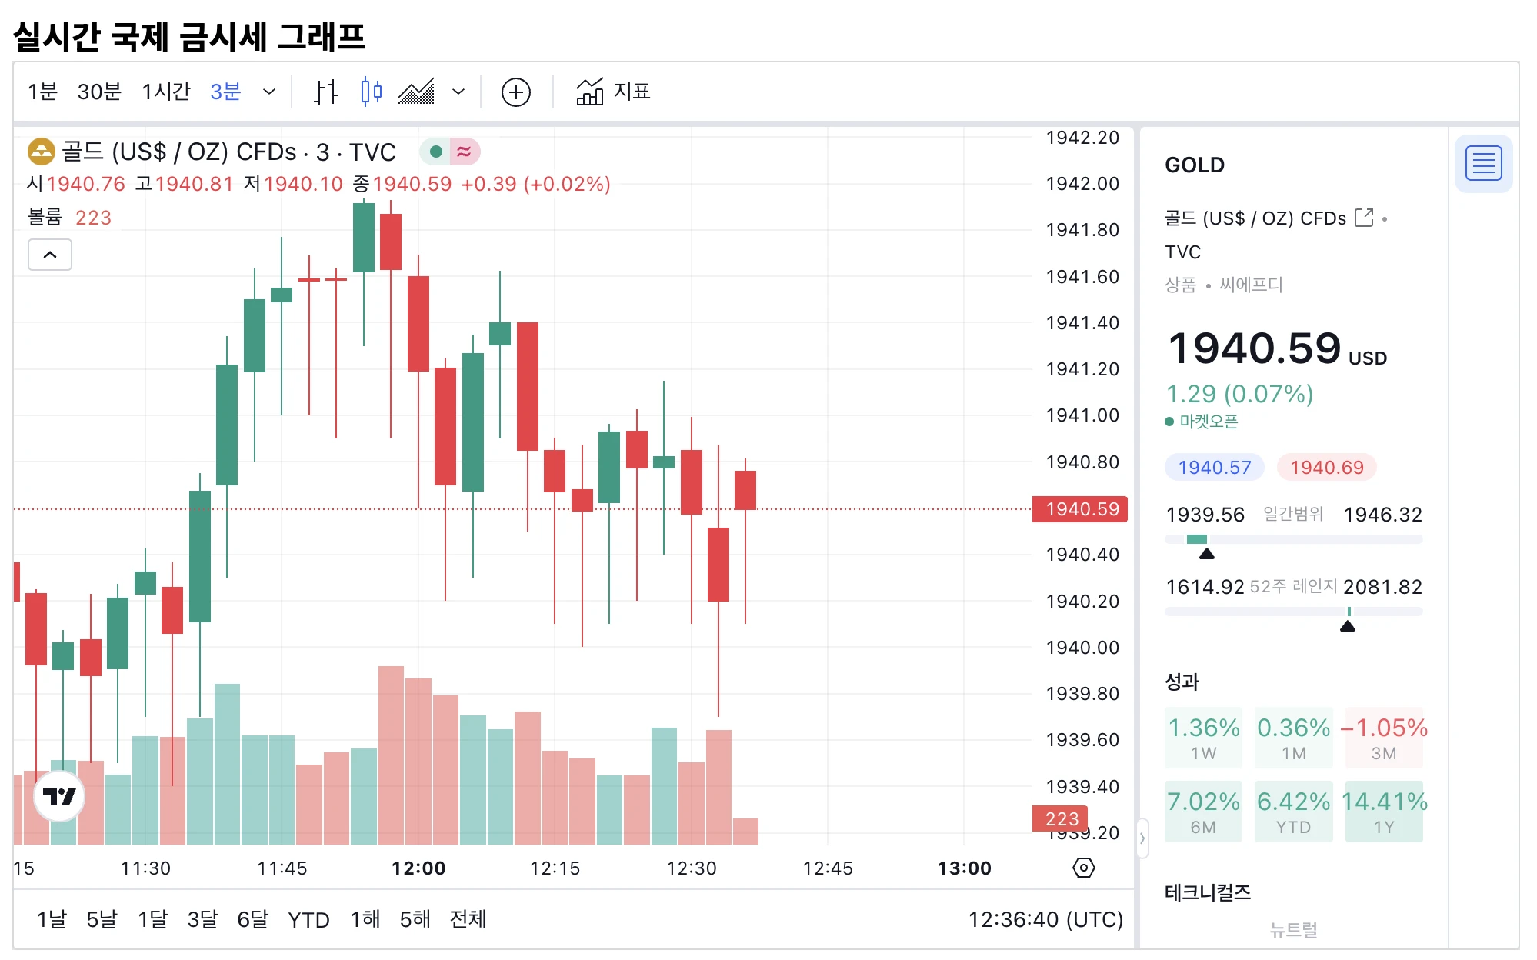Click the 1940.57 bid price button
This screenshot has height=960, width=1537.
pyautogui.click(x=1214, y=467)
